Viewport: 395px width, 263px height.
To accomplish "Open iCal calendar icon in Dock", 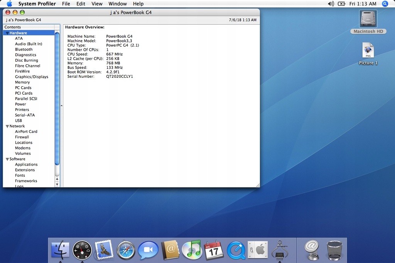I will click(214, 250).
